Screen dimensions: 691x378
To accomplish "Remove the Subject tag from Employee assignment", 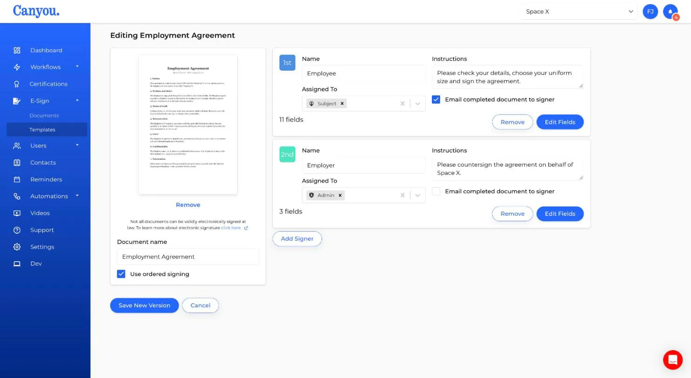I will click(342, 103).
